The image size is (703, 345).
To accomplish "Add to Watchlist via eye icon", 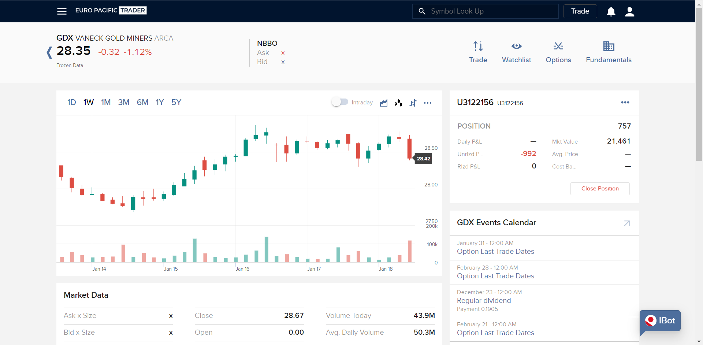I will coord(516,46).
